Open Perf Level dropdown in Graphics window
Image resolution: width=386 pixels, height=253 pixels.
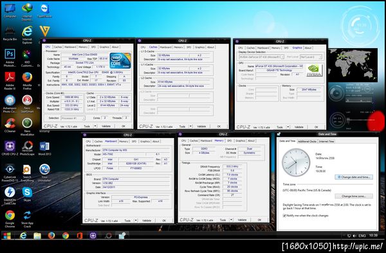[x=311, y=57]
